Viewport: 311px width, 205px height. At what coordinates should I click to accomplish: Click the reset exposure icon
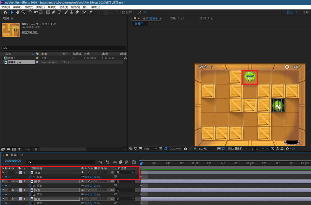(x=287, y=149)
